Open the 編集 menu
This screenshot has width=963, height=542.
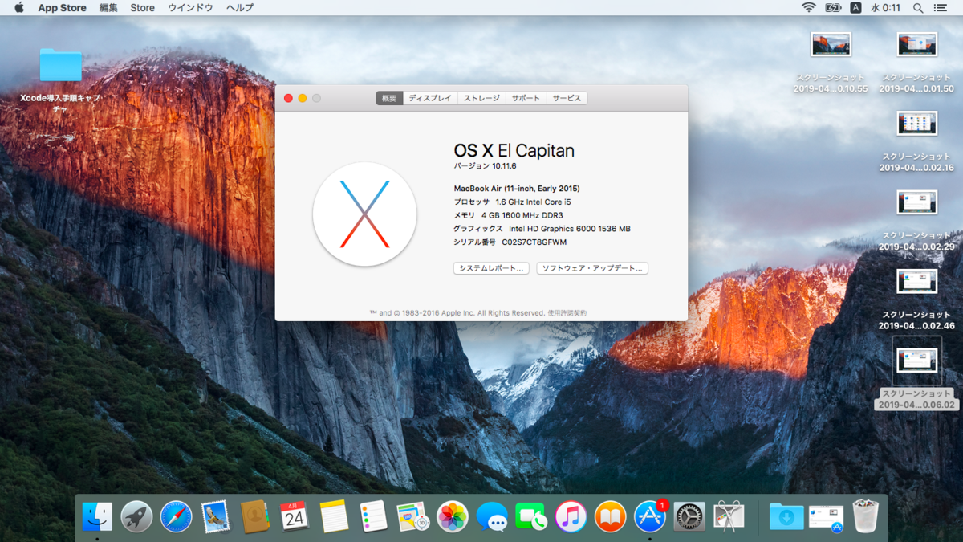pyautogui.click(x=108, y=7)
